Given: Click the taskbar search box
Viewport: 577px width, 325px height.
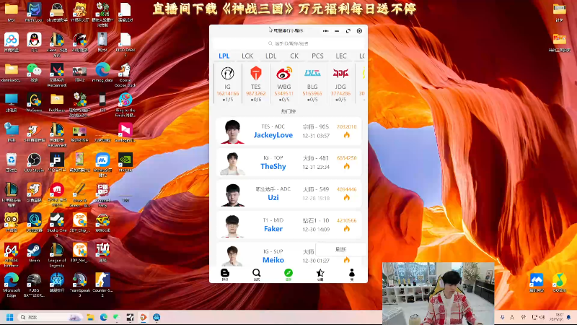Looking at the screenshot, I should click(x=50, y=317).
